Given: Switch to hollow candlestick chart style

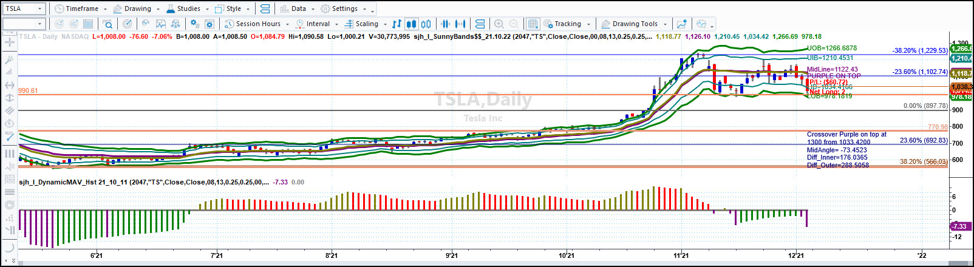Looking at the screenshot, I should click(426, 24).
